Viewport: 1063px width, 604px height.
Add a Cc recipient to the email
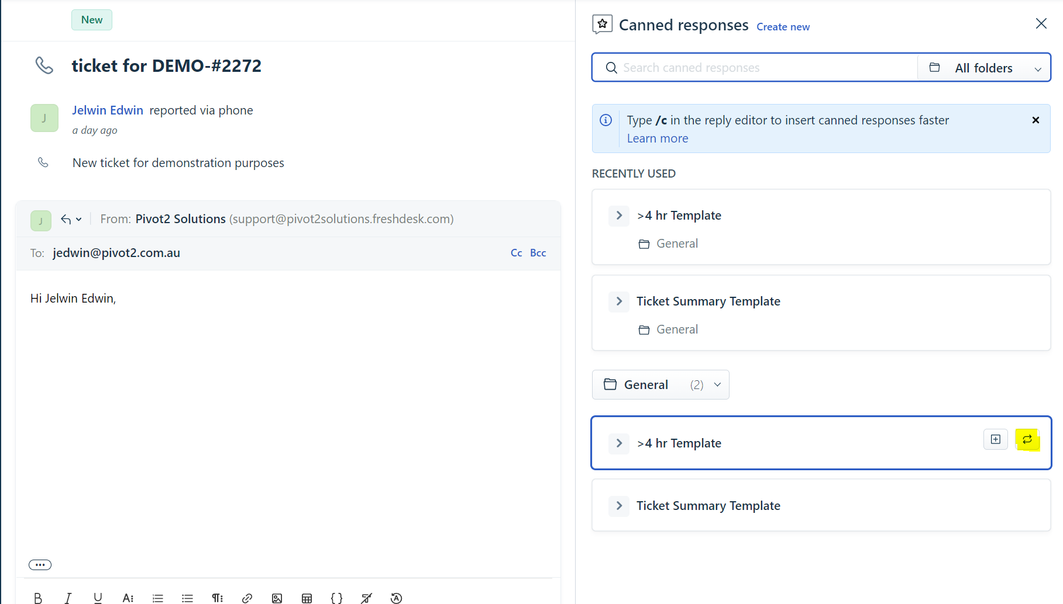(x=517, y=252)
